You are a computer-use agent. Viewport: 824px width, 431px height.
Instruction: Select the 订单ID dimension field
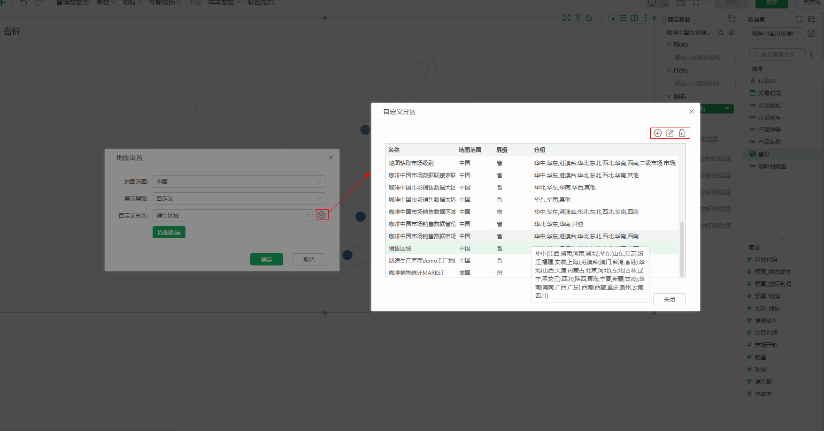(x=766, y=81)
